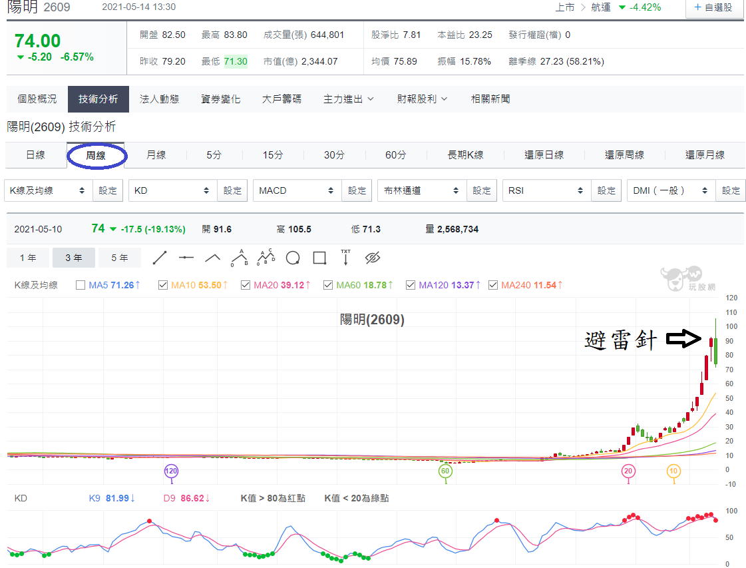Image resolution: width=746 pixels, height=568 pixels.
Task: Select the rectangle drawing tool
Action: (x=319, y=258)
